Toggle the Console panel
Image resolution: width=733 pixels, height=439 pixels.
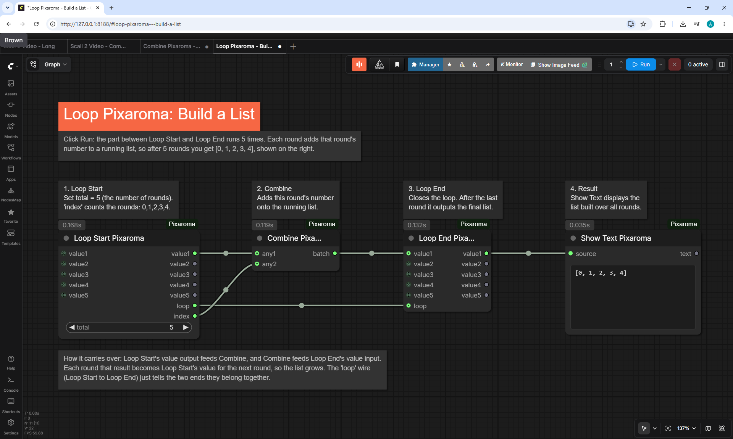[x=11, y=384]
